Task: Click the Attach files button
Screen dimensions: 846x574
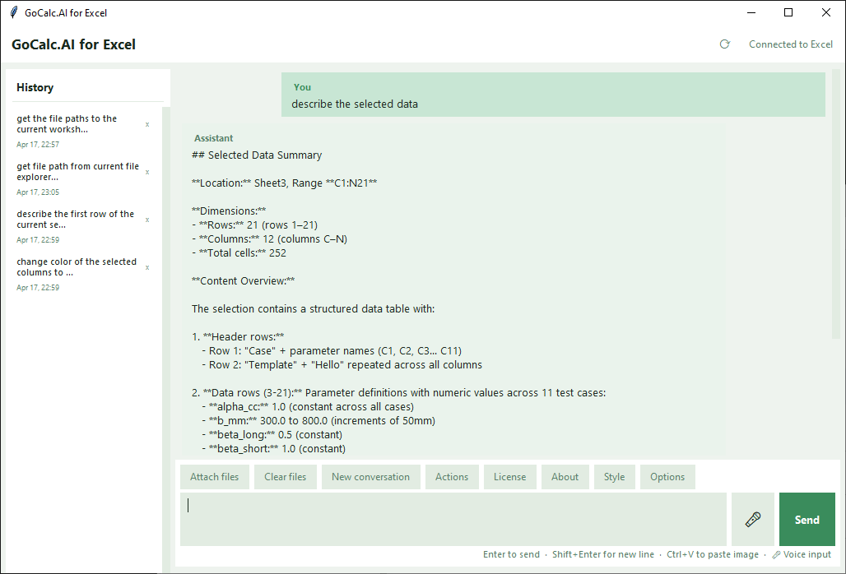Action: tap(214, 477)
